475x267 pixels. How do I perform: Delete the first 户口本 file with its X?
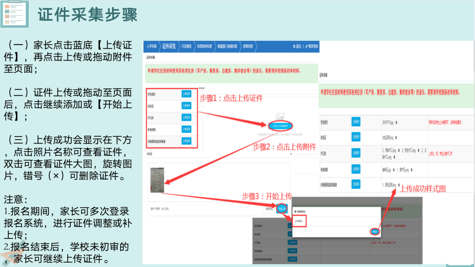click(x=398, y=150)
